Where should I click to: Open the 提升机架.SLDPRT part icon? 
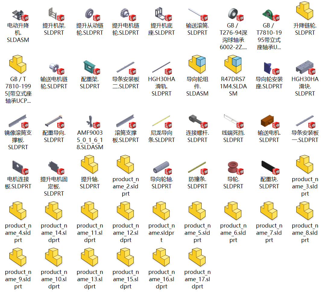[x=56, y=14]
